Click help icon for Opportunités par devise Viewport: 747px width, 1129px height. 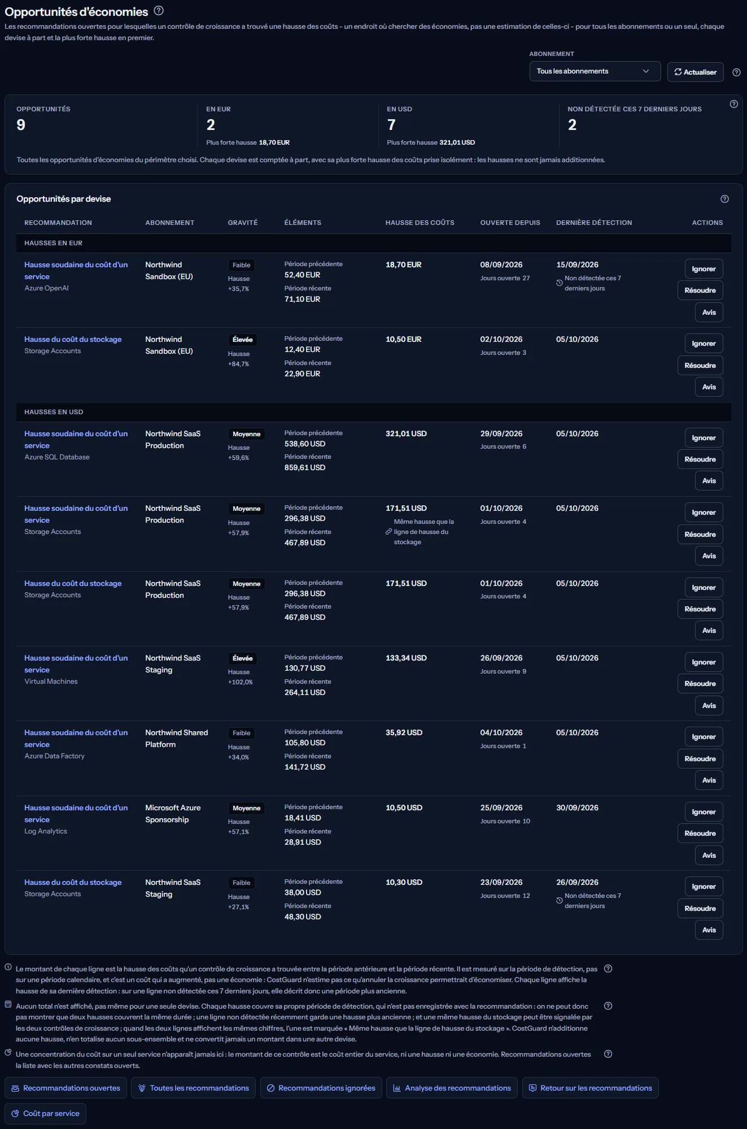(x=724, y=199)
